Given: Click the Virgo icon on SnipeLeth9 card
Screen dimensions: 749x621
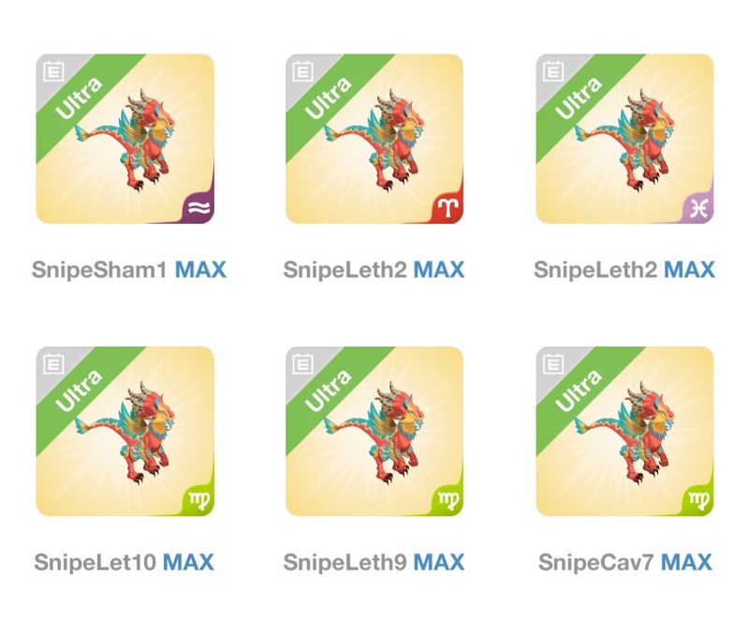Looking at the screenshot, I should 448,500.
